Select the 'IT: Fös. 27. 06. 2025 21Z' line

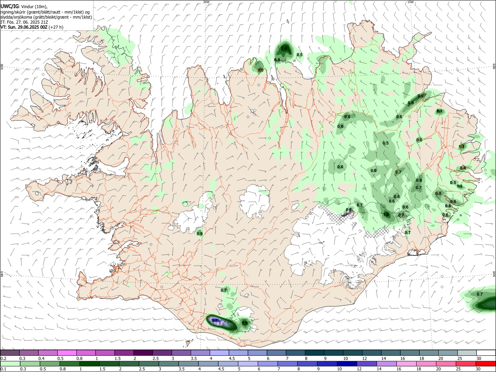[24, 22]
